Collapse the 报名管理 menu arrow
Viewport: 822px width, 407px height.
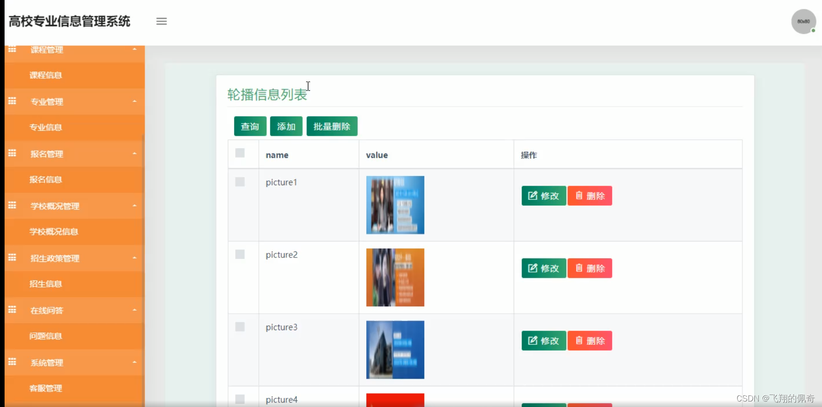pos(134,153)
